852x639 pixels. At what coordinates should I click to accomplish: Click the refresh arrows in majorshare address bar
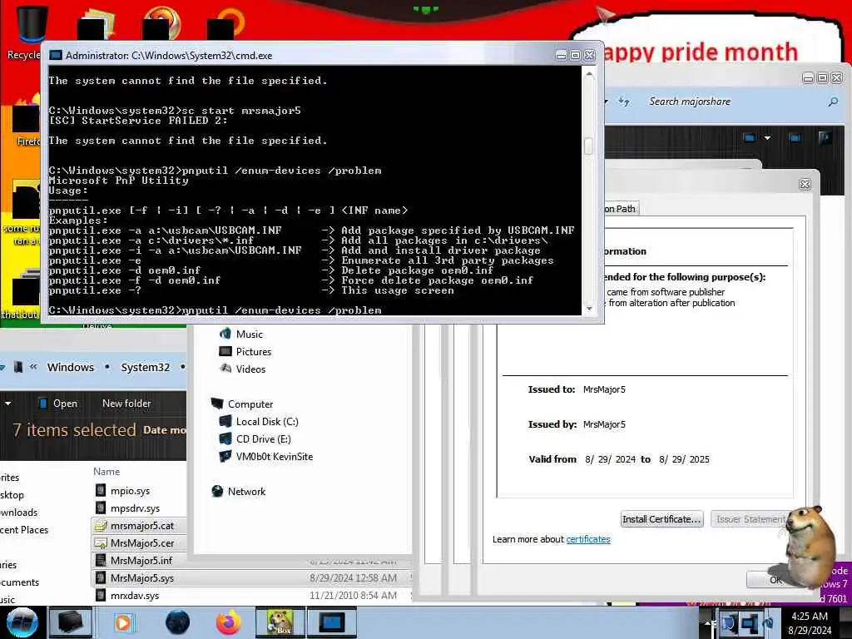tap(624, 102)
